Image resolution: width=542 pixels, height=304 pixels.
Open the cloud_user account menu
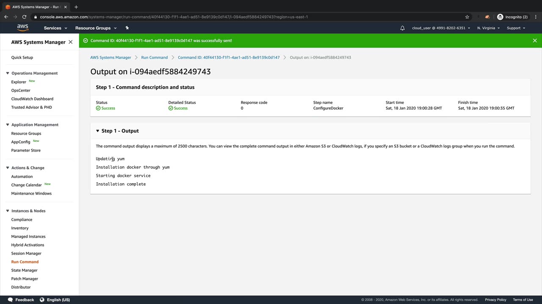pos(441,28)
